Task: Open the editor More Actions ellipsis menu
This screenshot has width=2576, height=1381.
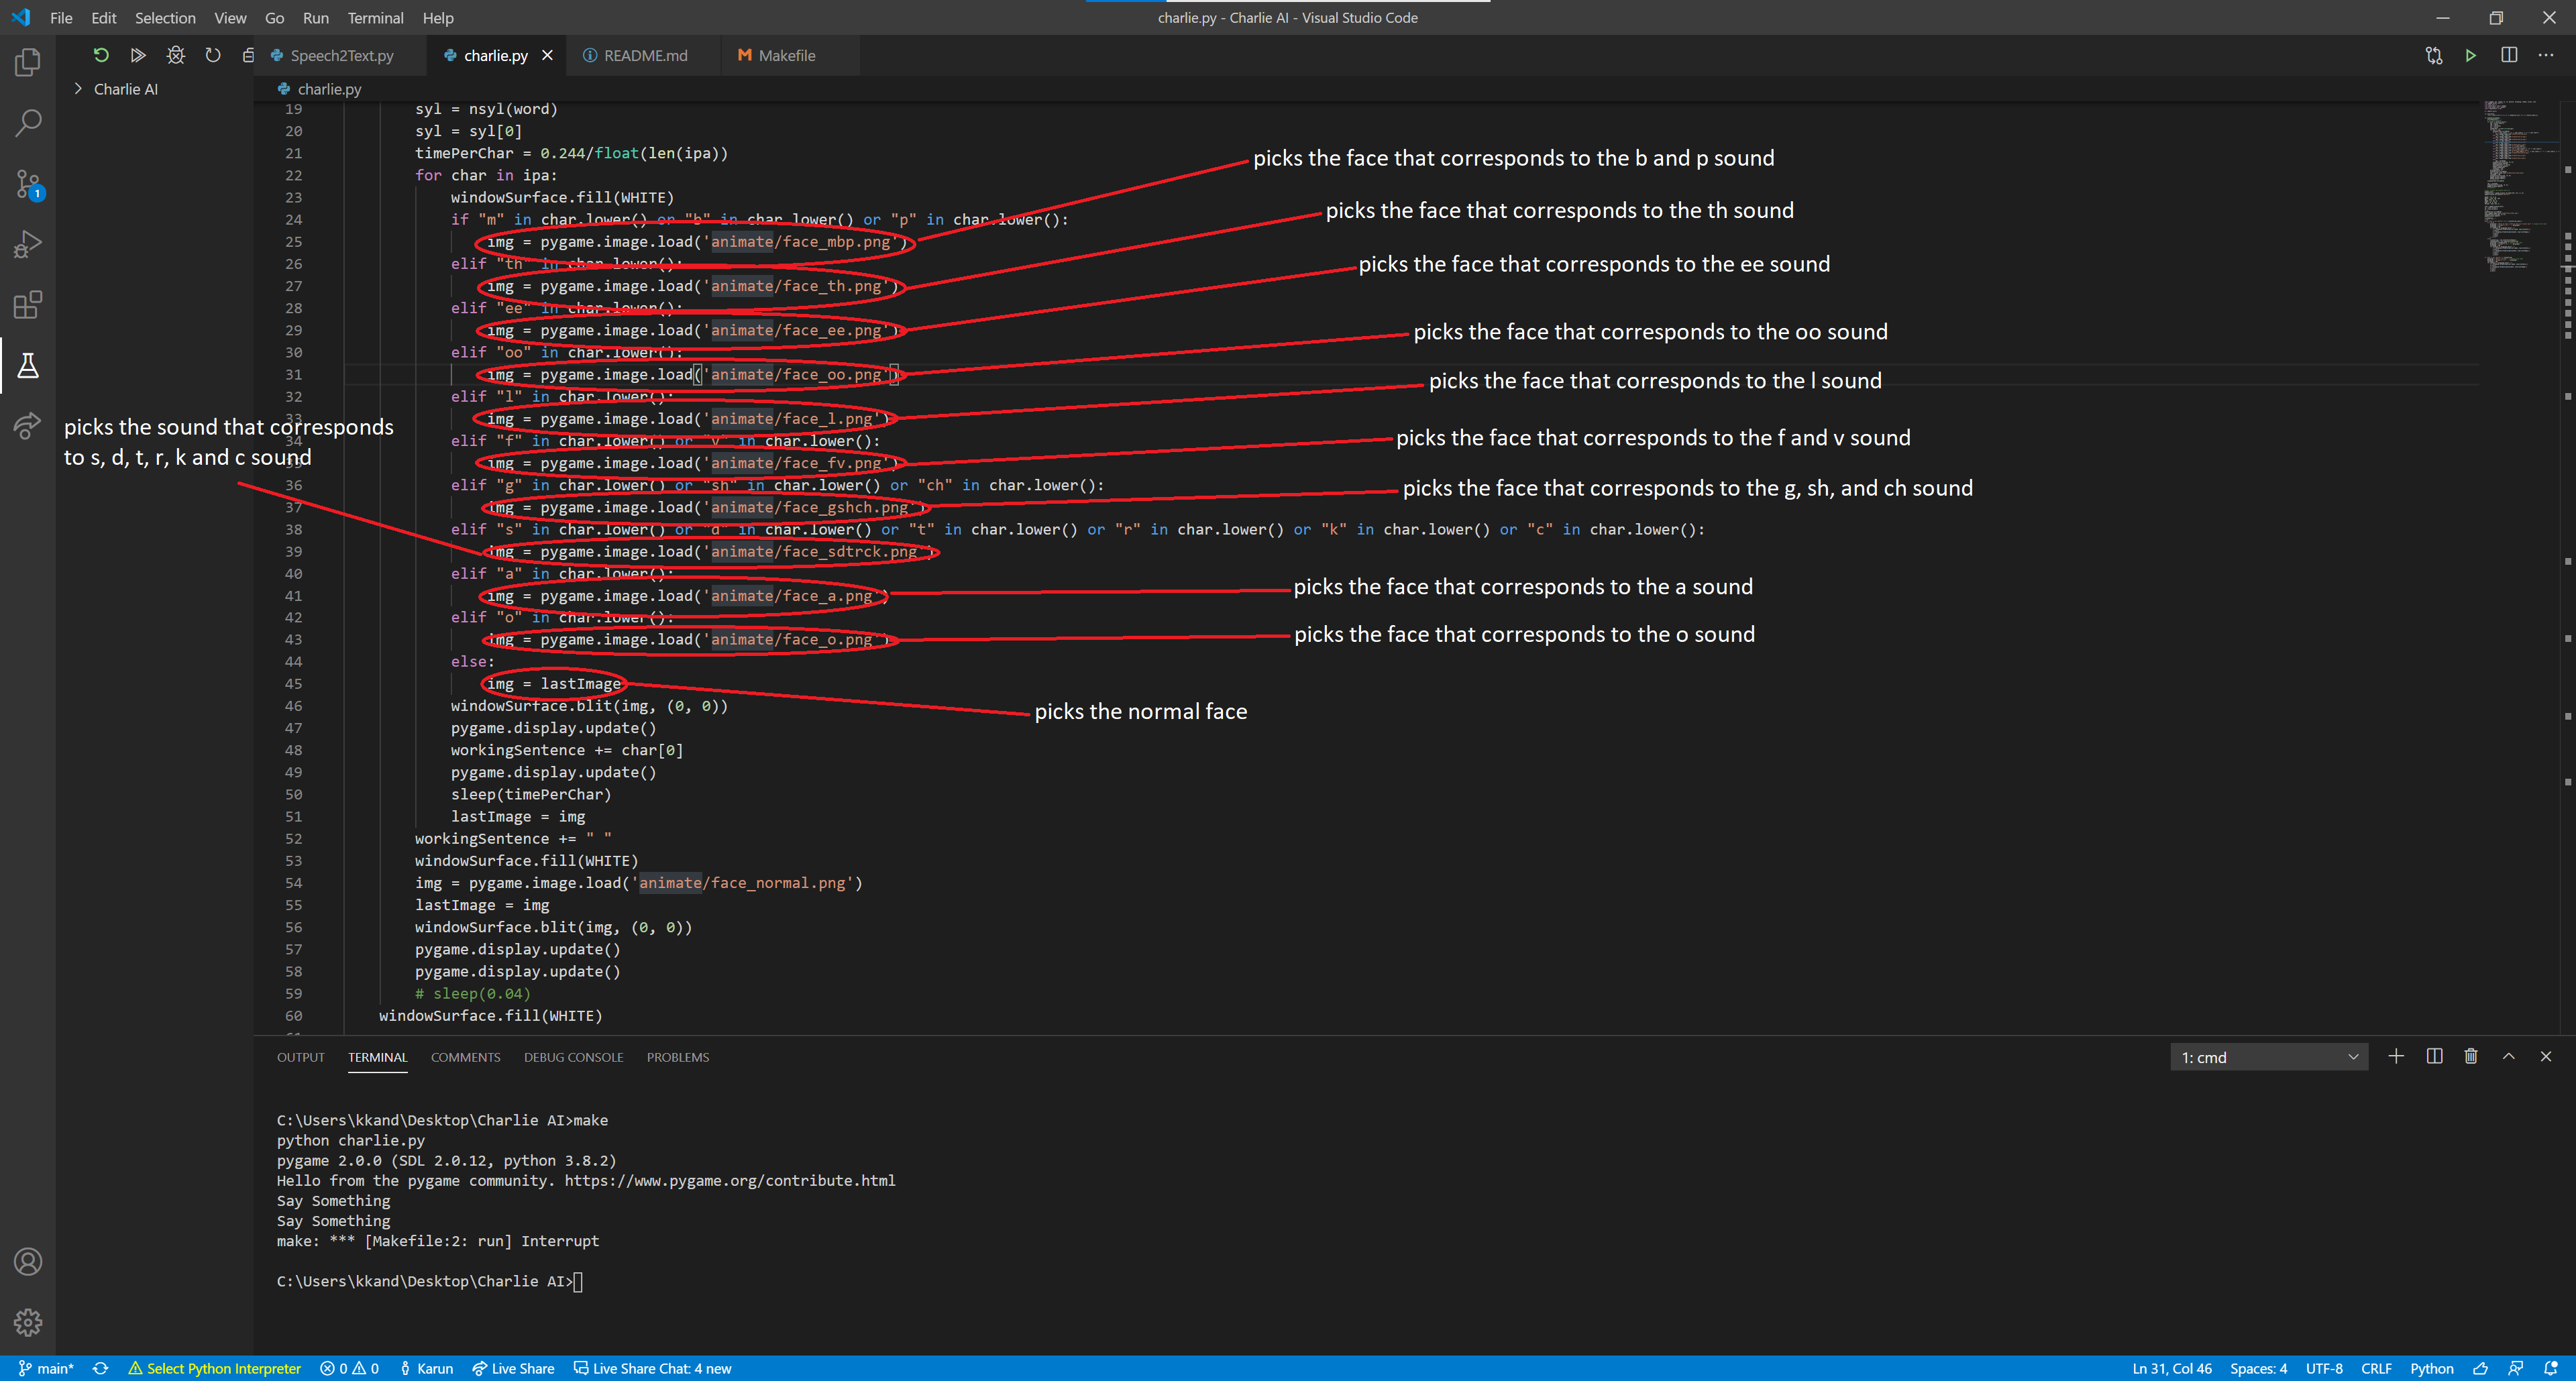Action: 2546,56
